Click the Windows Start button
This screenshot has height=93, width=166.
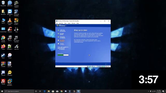tap(2, 91)
